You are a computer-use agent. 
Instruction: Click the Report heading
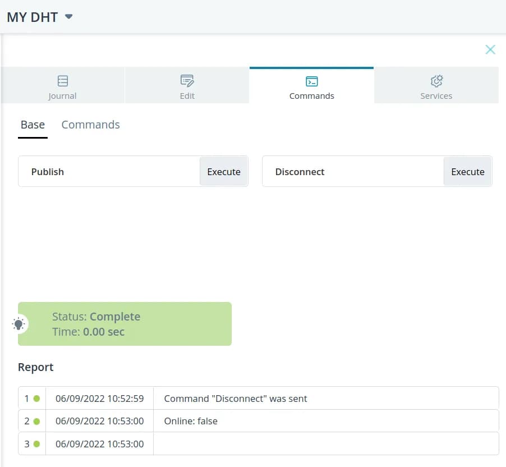click(36, 367)
